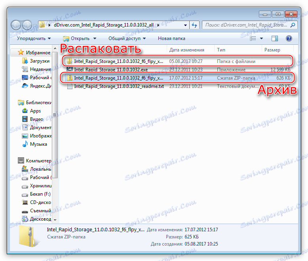Open the Бекап (F:) drive
Viewport: 308px width, 261px height.
point(36,194)
